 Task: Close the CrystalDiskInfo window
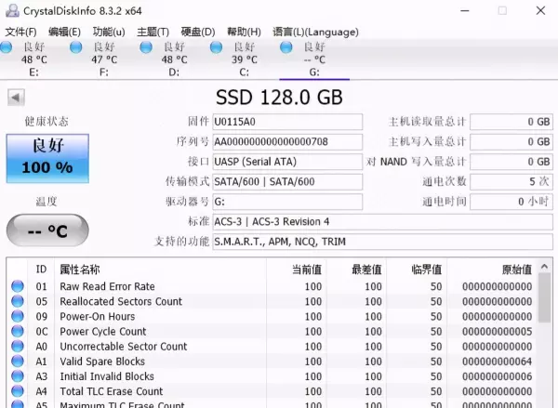pos(540,10)
